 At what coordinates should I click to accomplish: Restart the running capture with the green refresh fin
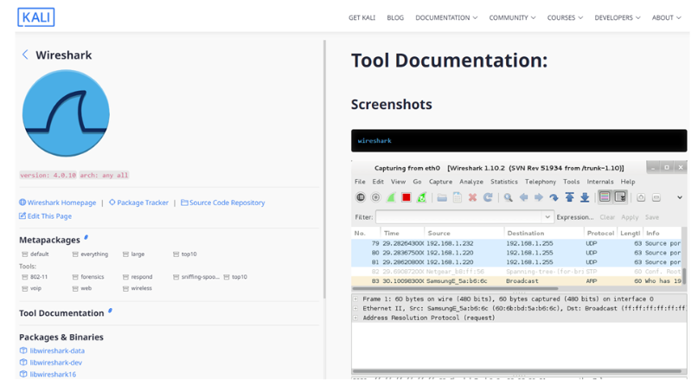tap(421, 197)
